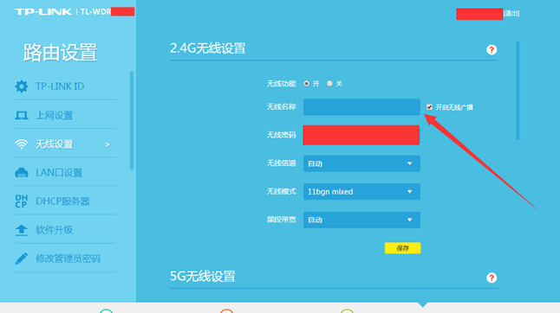Image resolution: width=560 pixels, height=313 pixels.
Task: Open help for 5G无线设置
Action: coord(492,278)
